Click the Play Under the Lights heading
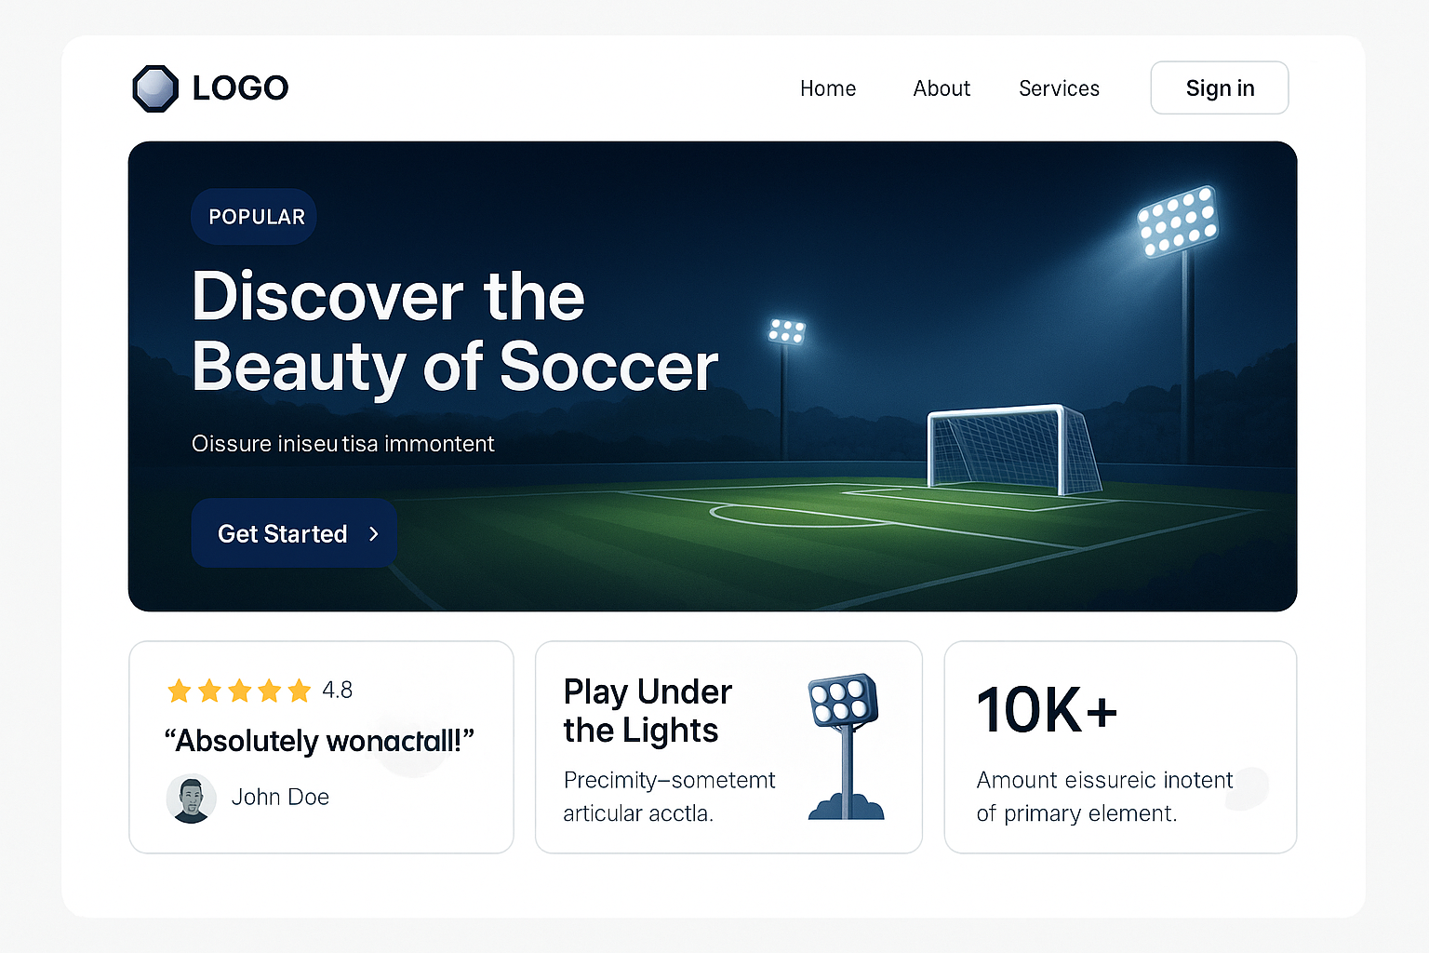This screenshot has height=953, width=1429. 648,711
